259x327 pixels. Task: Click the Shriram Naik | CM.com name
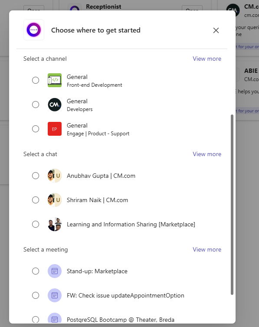tap(97, 200)
